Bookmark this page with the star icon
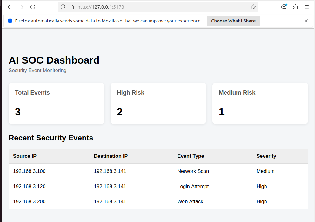The width and height of the screenshot is (315, 222). (253, 7)
